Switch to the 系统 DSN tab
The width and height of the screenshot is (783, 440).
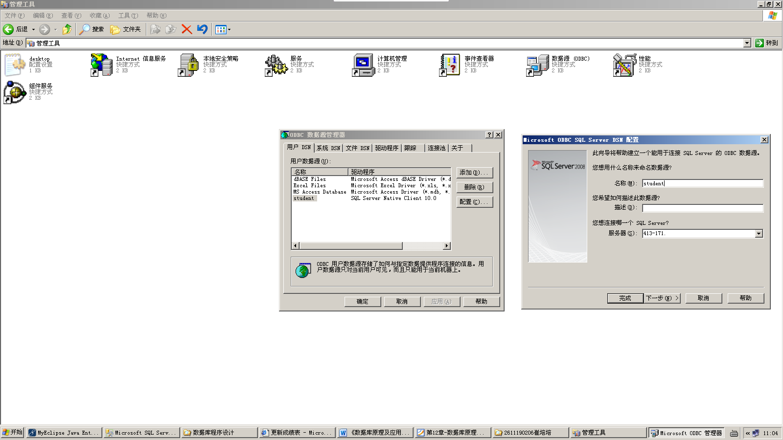point(328,148)
